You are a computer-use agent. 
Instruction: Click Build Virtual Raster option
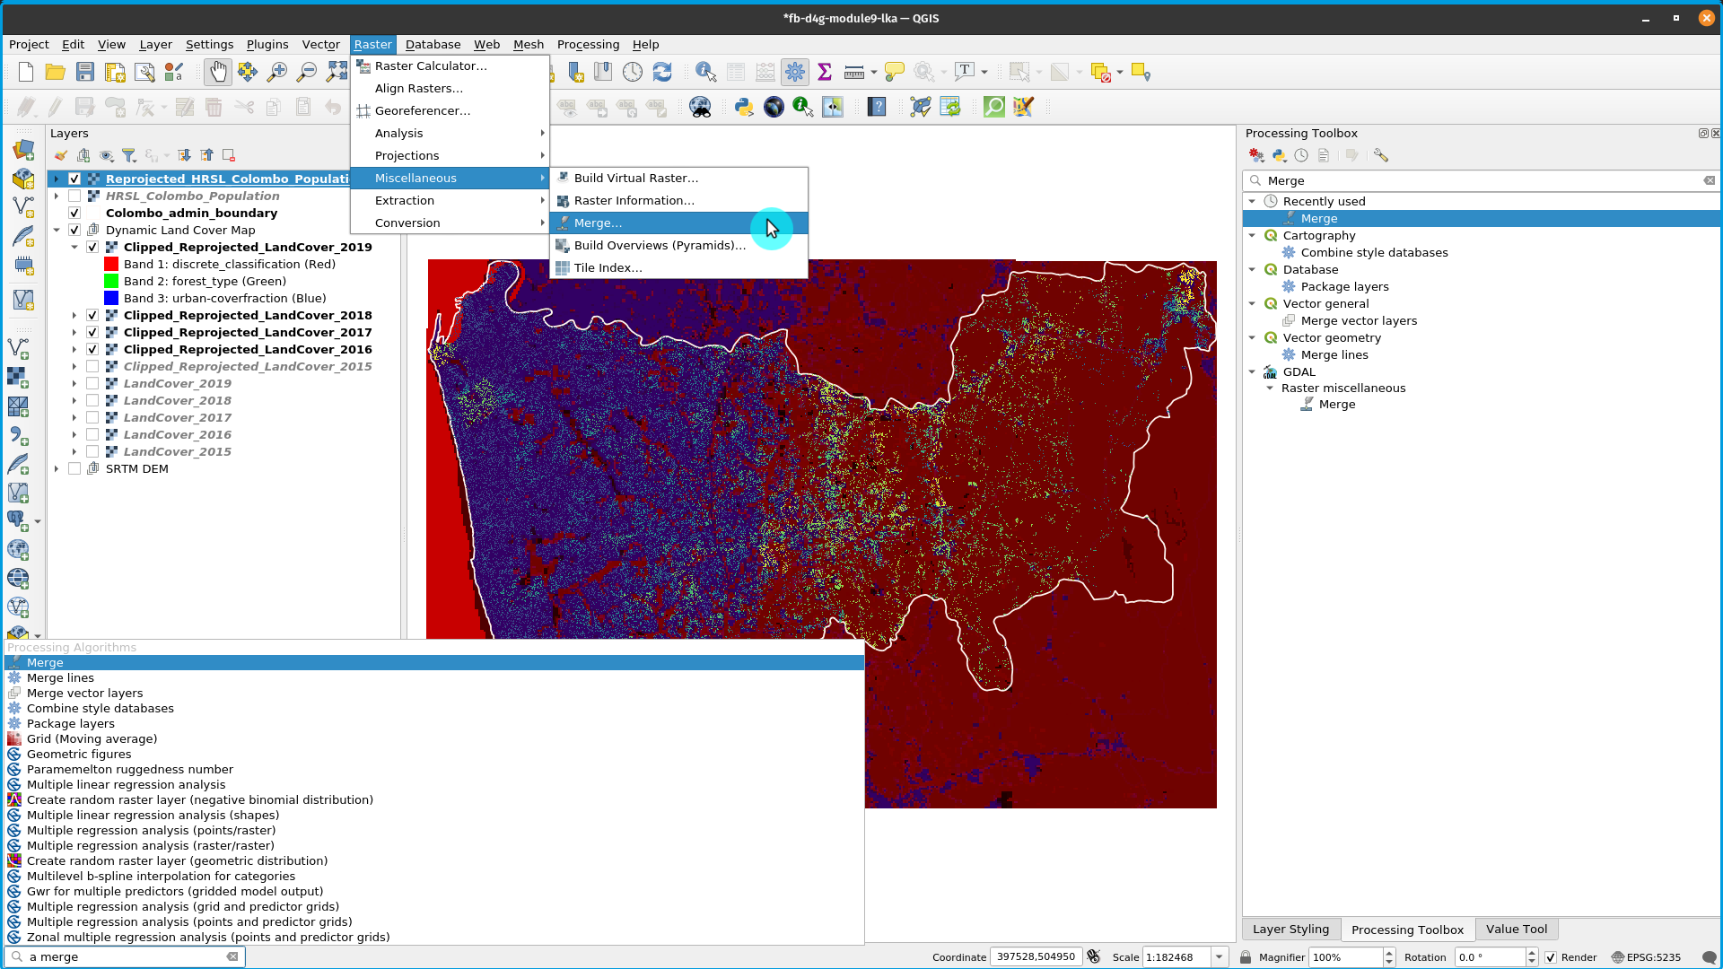635,178
